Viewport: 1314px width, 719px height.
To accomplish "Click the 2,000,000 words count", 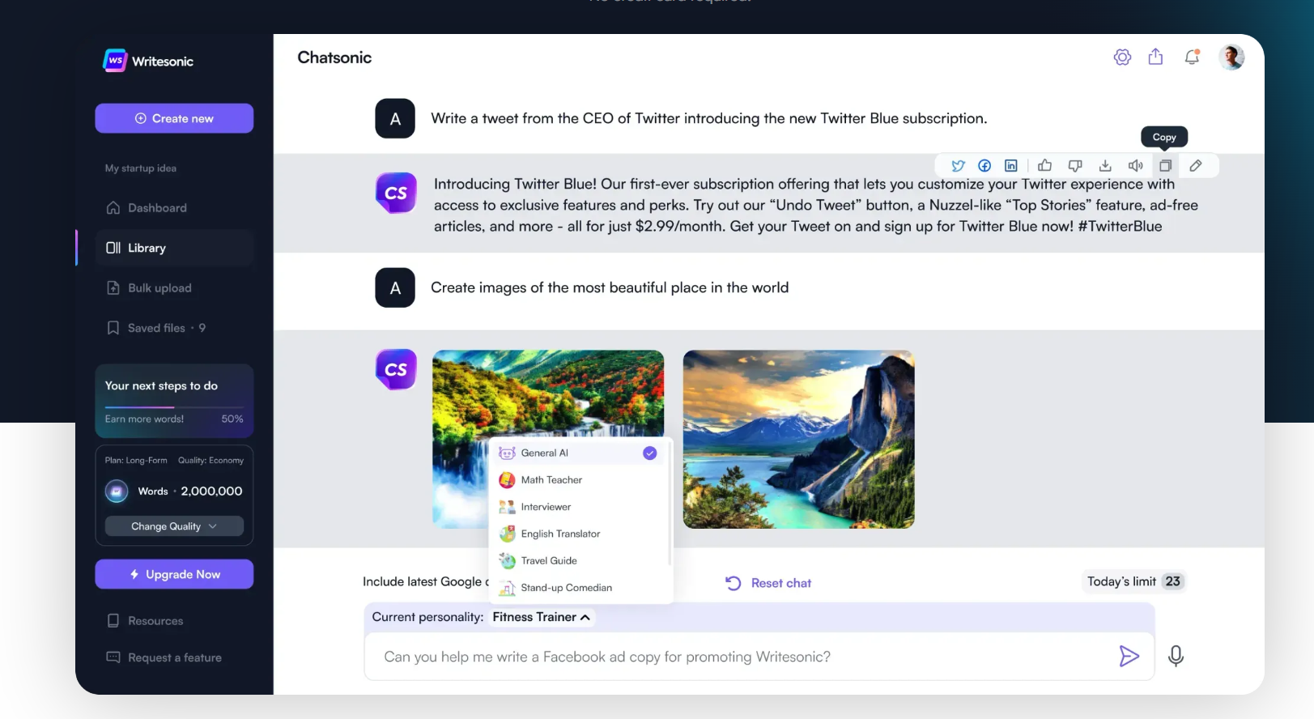I will [x=211, y=491].
